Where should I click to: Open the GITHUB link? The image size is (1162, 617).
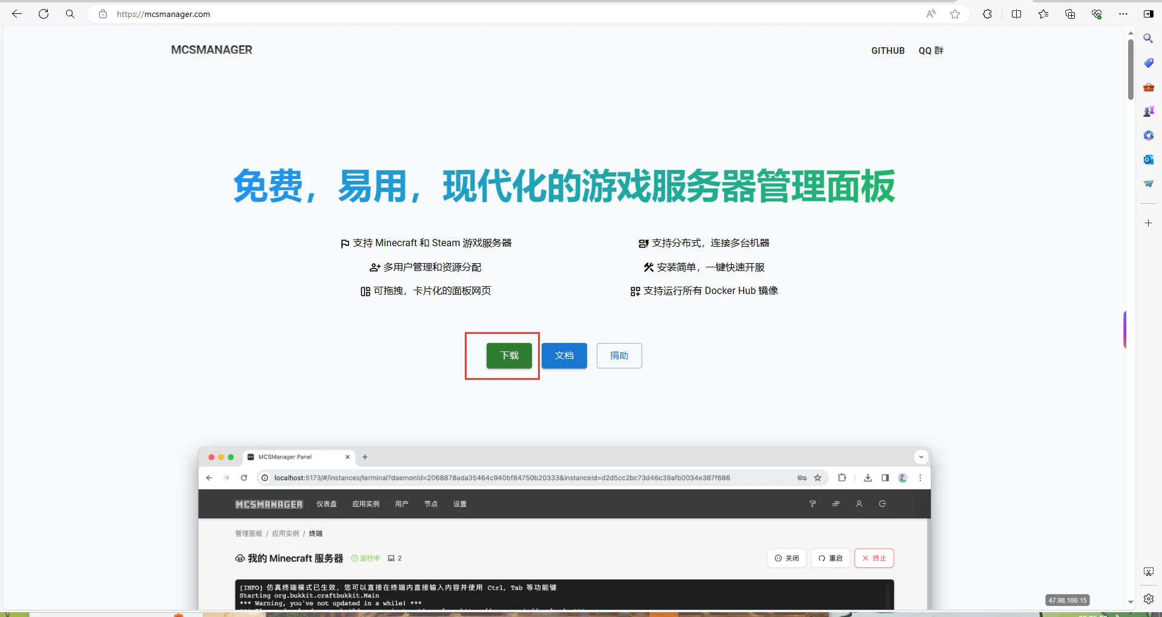pyautogui.click(x=887, y=51)
